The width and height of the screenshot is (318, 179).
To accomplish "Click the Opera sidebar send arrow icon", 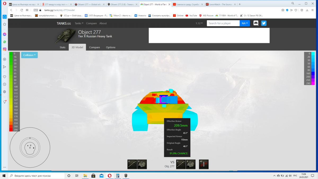I will point(5,67).
